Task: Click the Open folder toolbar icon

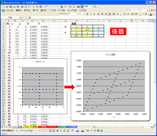Action: click(7, 6)
